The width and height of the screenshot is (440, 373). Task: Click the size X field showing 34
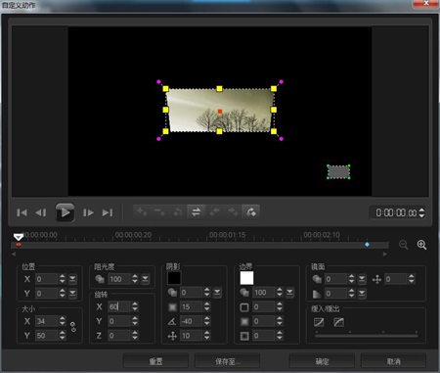click(x=47, y=321)
